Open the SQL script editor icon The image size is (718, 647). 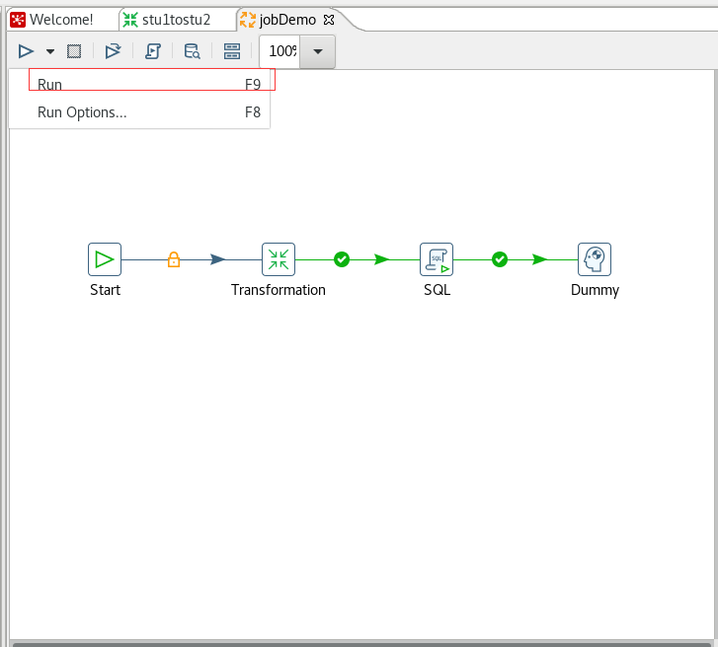[x=153, y=51]
